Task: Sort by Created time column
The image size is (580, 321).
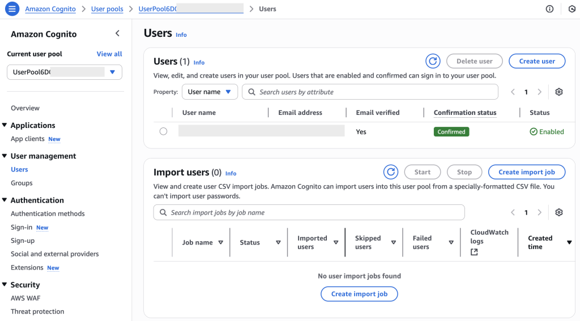Action: (x=569, y=243)
